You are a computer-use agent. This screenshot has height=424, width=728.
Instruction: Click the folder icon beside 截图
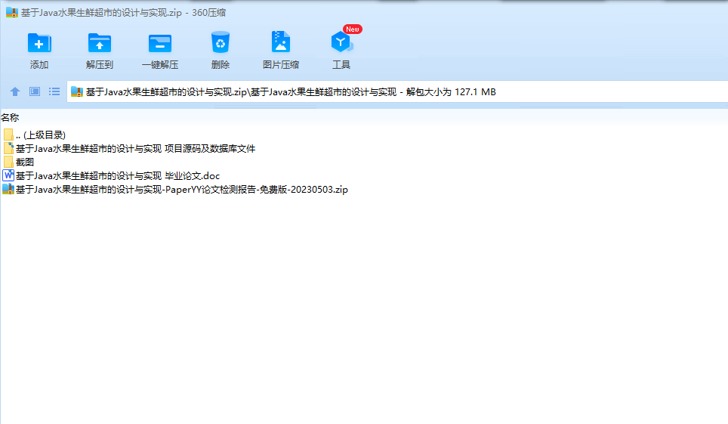(x=8, y=162)
